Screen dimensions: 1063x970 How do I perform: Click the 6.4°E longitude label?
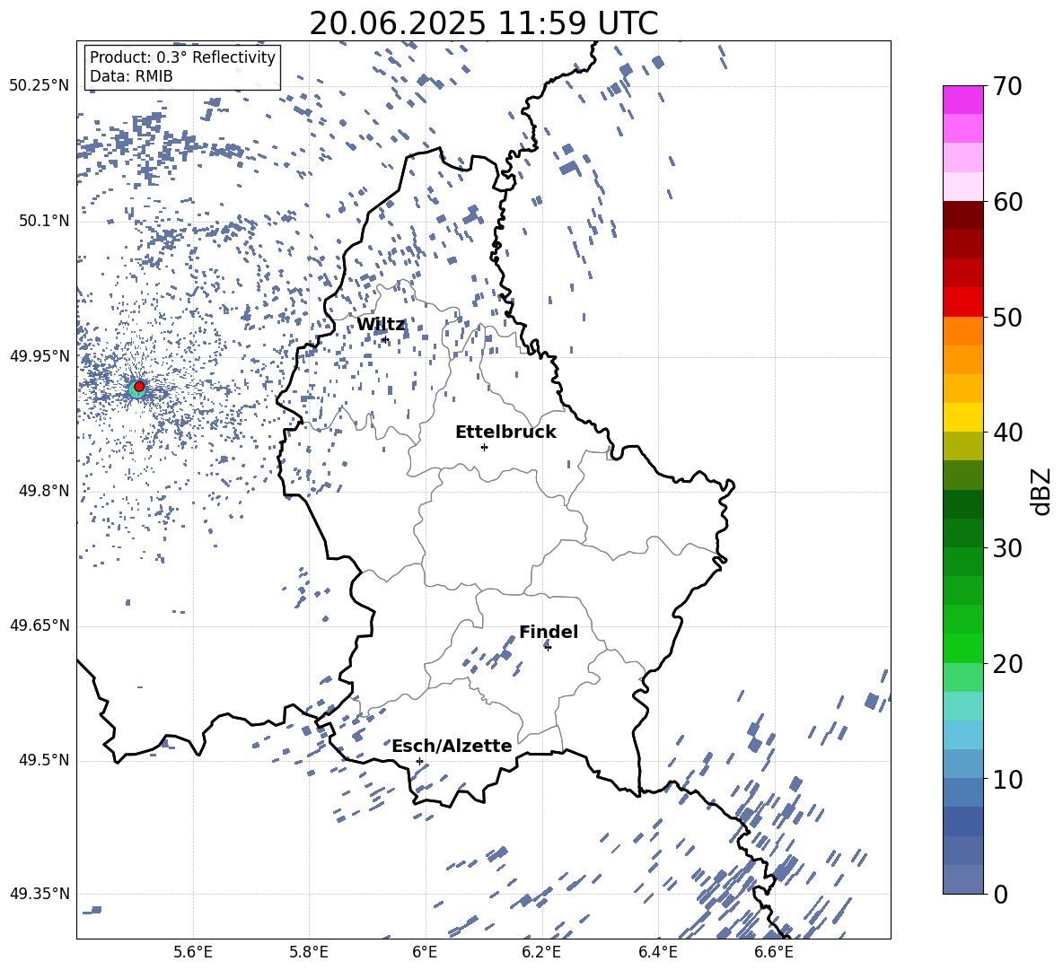tap(657, 952)
